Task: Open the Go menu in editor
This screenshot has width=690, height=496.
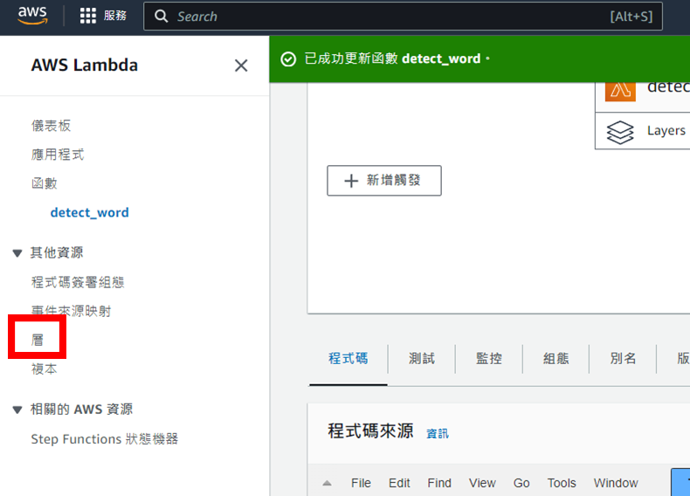Action: pyautogui.click(x=521, y=483)
